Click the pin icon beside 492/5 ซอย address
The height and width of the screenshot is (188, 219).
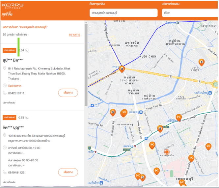(5, 135)
